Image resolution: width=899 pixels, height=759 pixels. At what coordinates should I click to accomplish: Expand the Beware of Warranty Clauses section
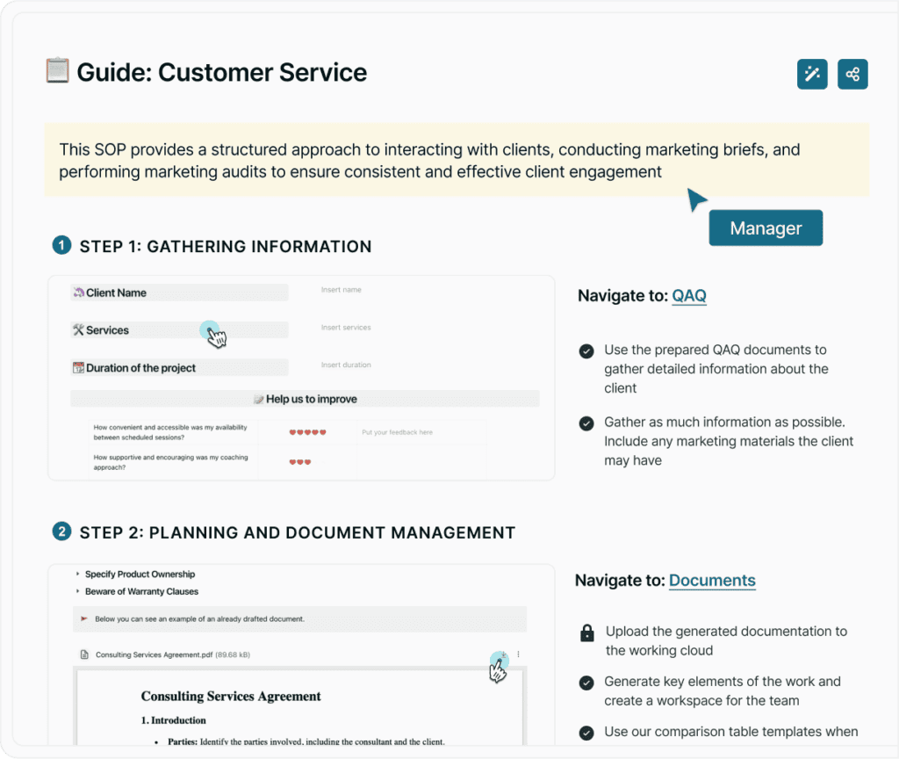coord(78,592)
